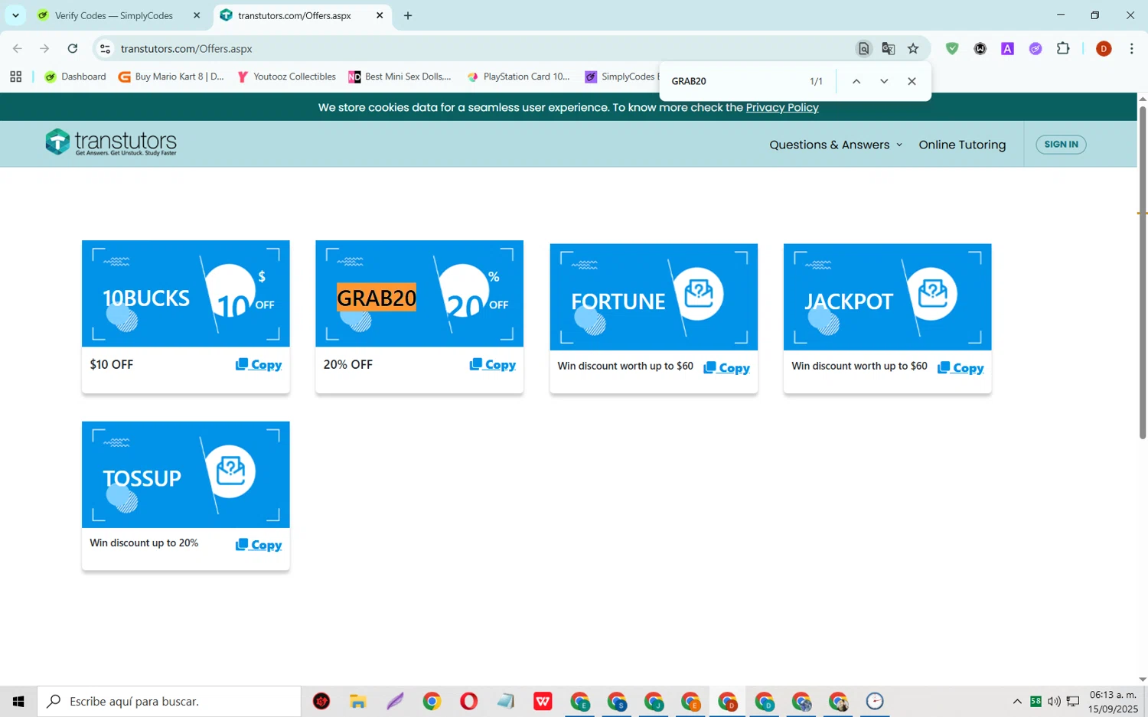Viewport: 1148px width, 717px height.
Task: Open Buy Mario Kart 8 bookmark
Action: pyautogui.click(x=171, y=77)
